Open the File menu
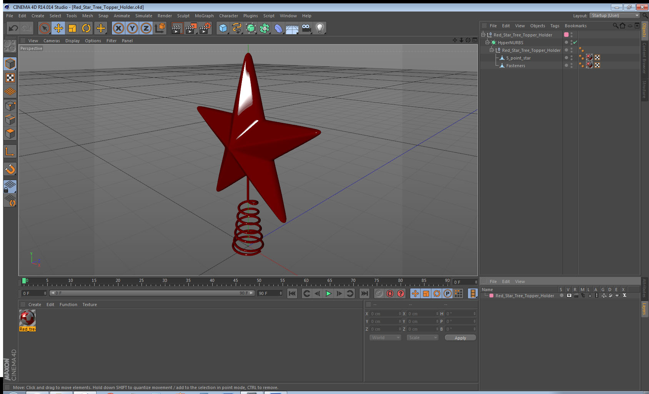The height and width of the screenshot is (394, 649). 10,16
